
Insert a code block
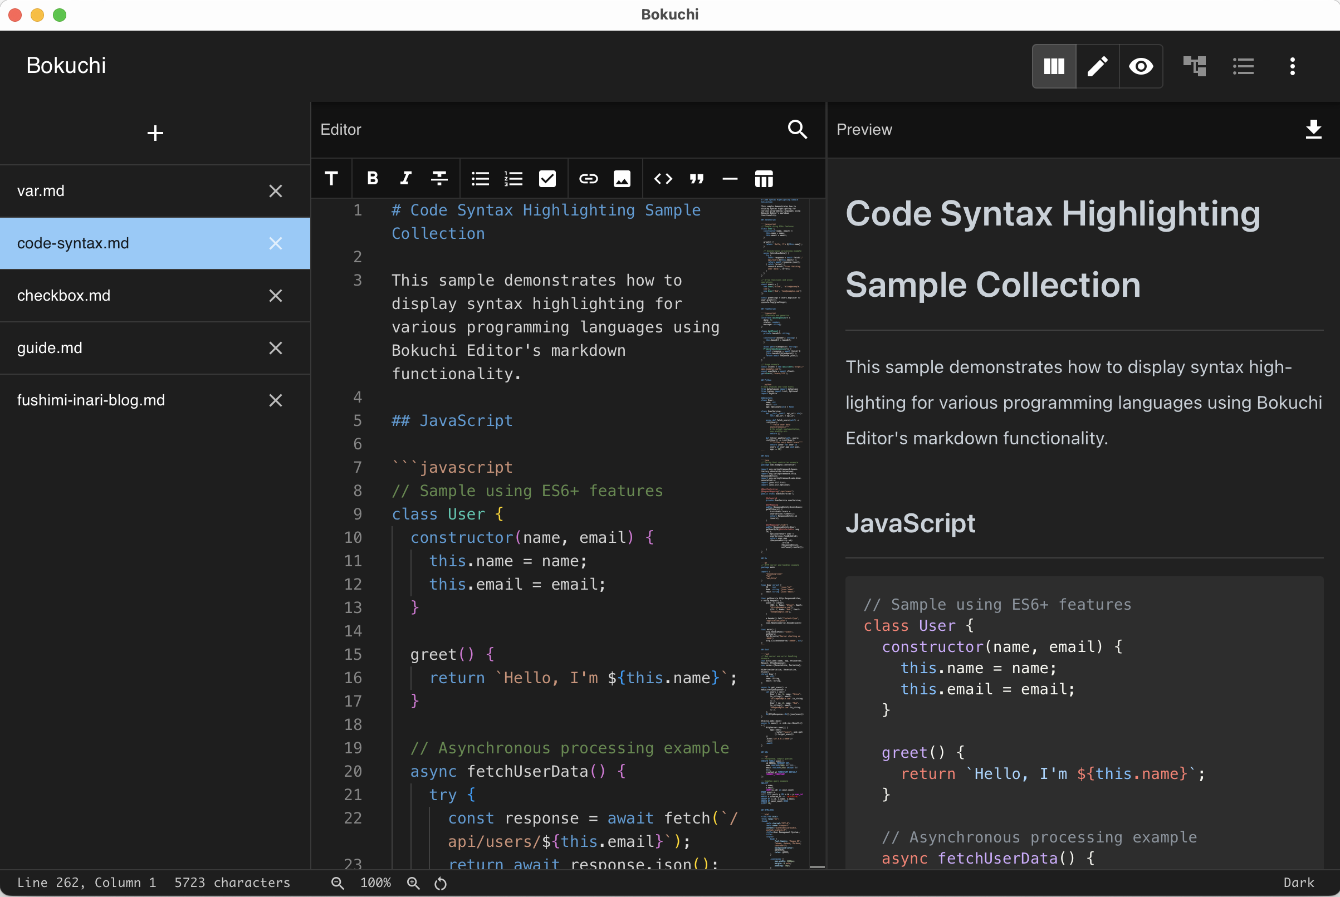pos(663,179)
